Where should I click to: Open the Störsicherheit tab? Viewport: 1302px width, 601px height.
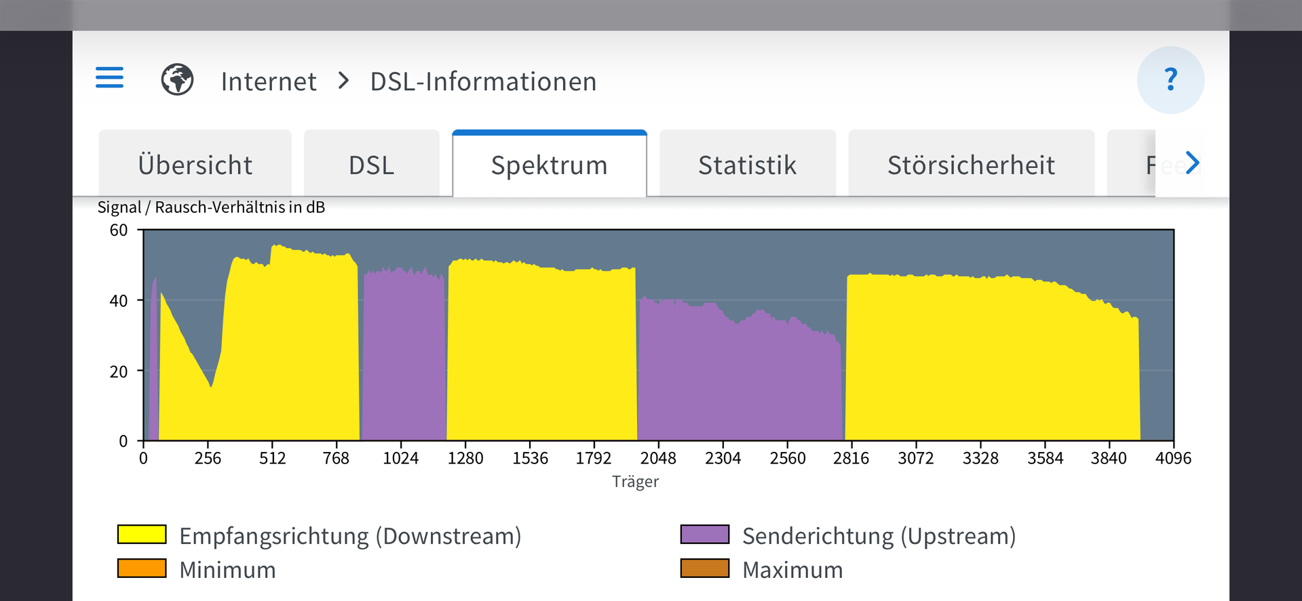point(971,165)
